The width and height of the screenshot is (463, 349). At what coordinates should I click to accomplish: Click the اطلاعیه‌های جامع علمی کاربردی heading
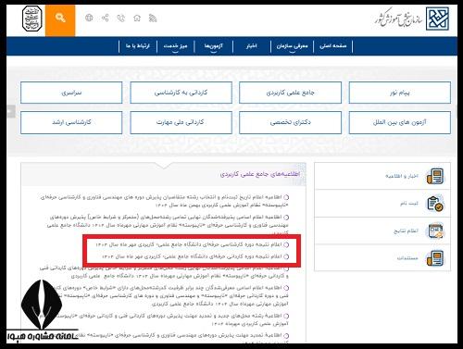[x=260, y=174]
